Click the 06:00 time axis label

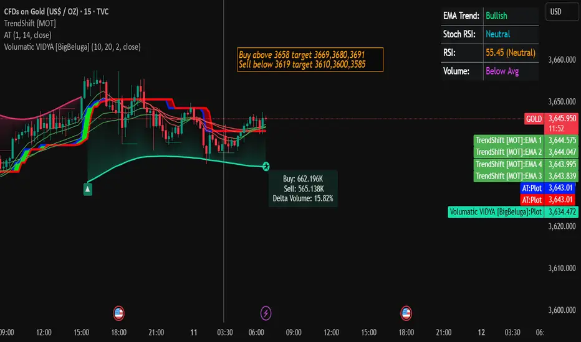coord(256,333)
